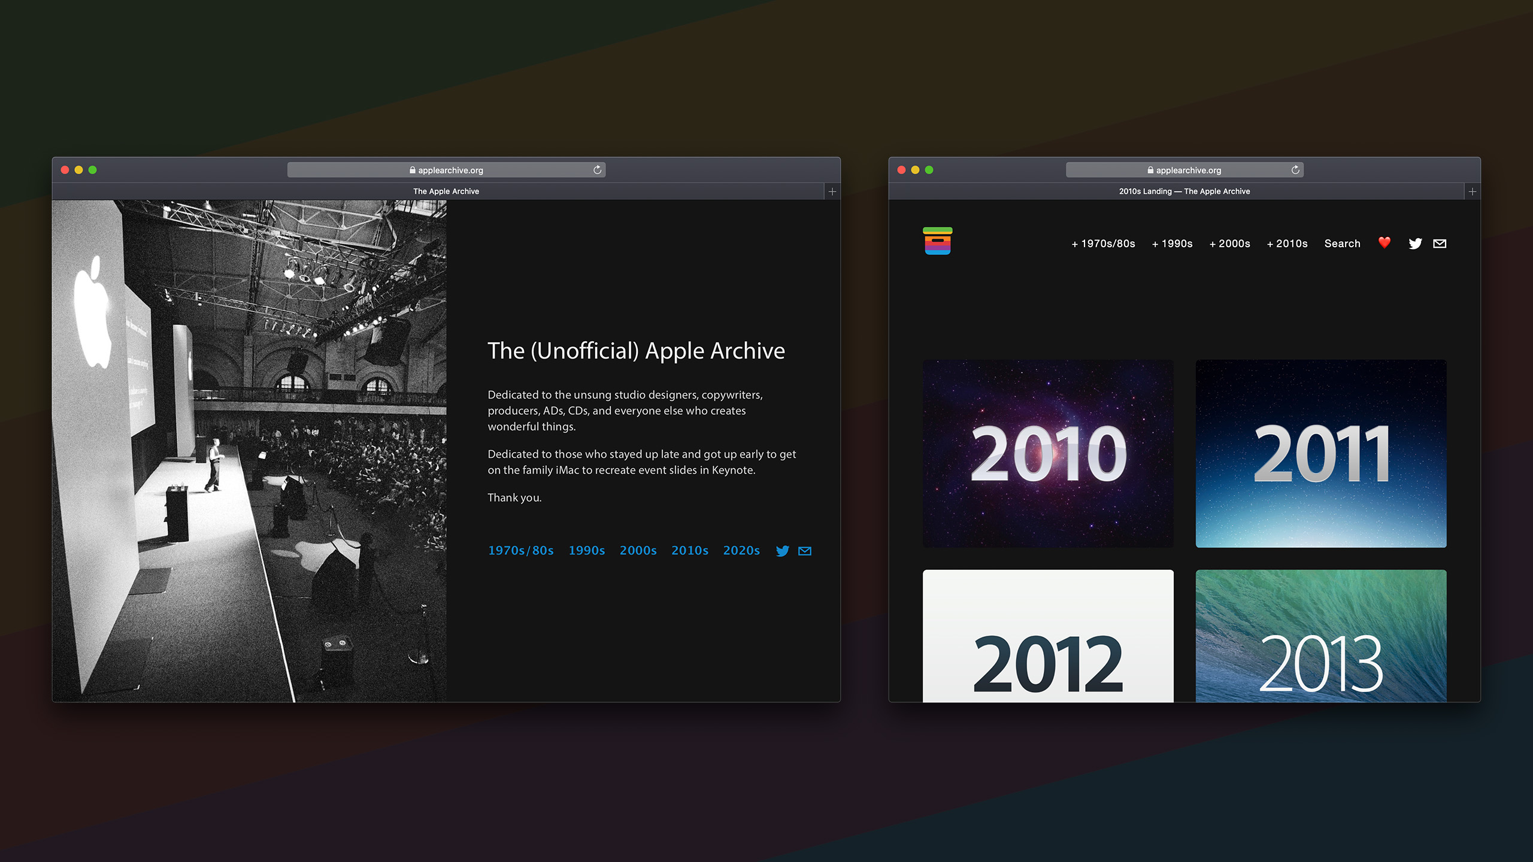Screen dimensions: 1533x862
Task: Click Search in the navigation bar
Action: 1342,244
